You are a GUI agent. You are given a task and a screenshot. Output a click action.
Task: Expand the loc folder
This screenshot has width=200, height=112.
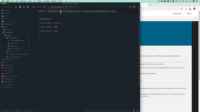pyautogui.click(x=15, y=51)
